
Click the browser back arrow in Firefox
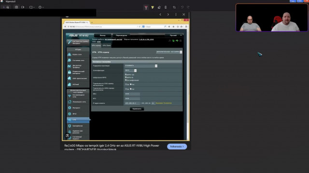pyautogui.click(x=65, y=27)
